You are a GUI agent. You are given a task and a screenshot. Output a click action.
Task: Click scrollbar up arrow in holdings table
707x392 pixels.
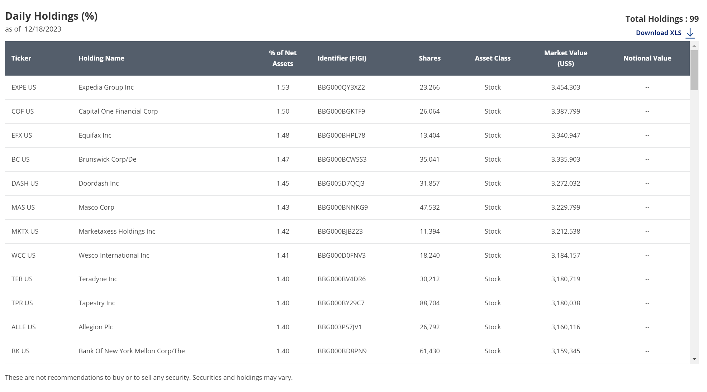(x=694, y=46)
